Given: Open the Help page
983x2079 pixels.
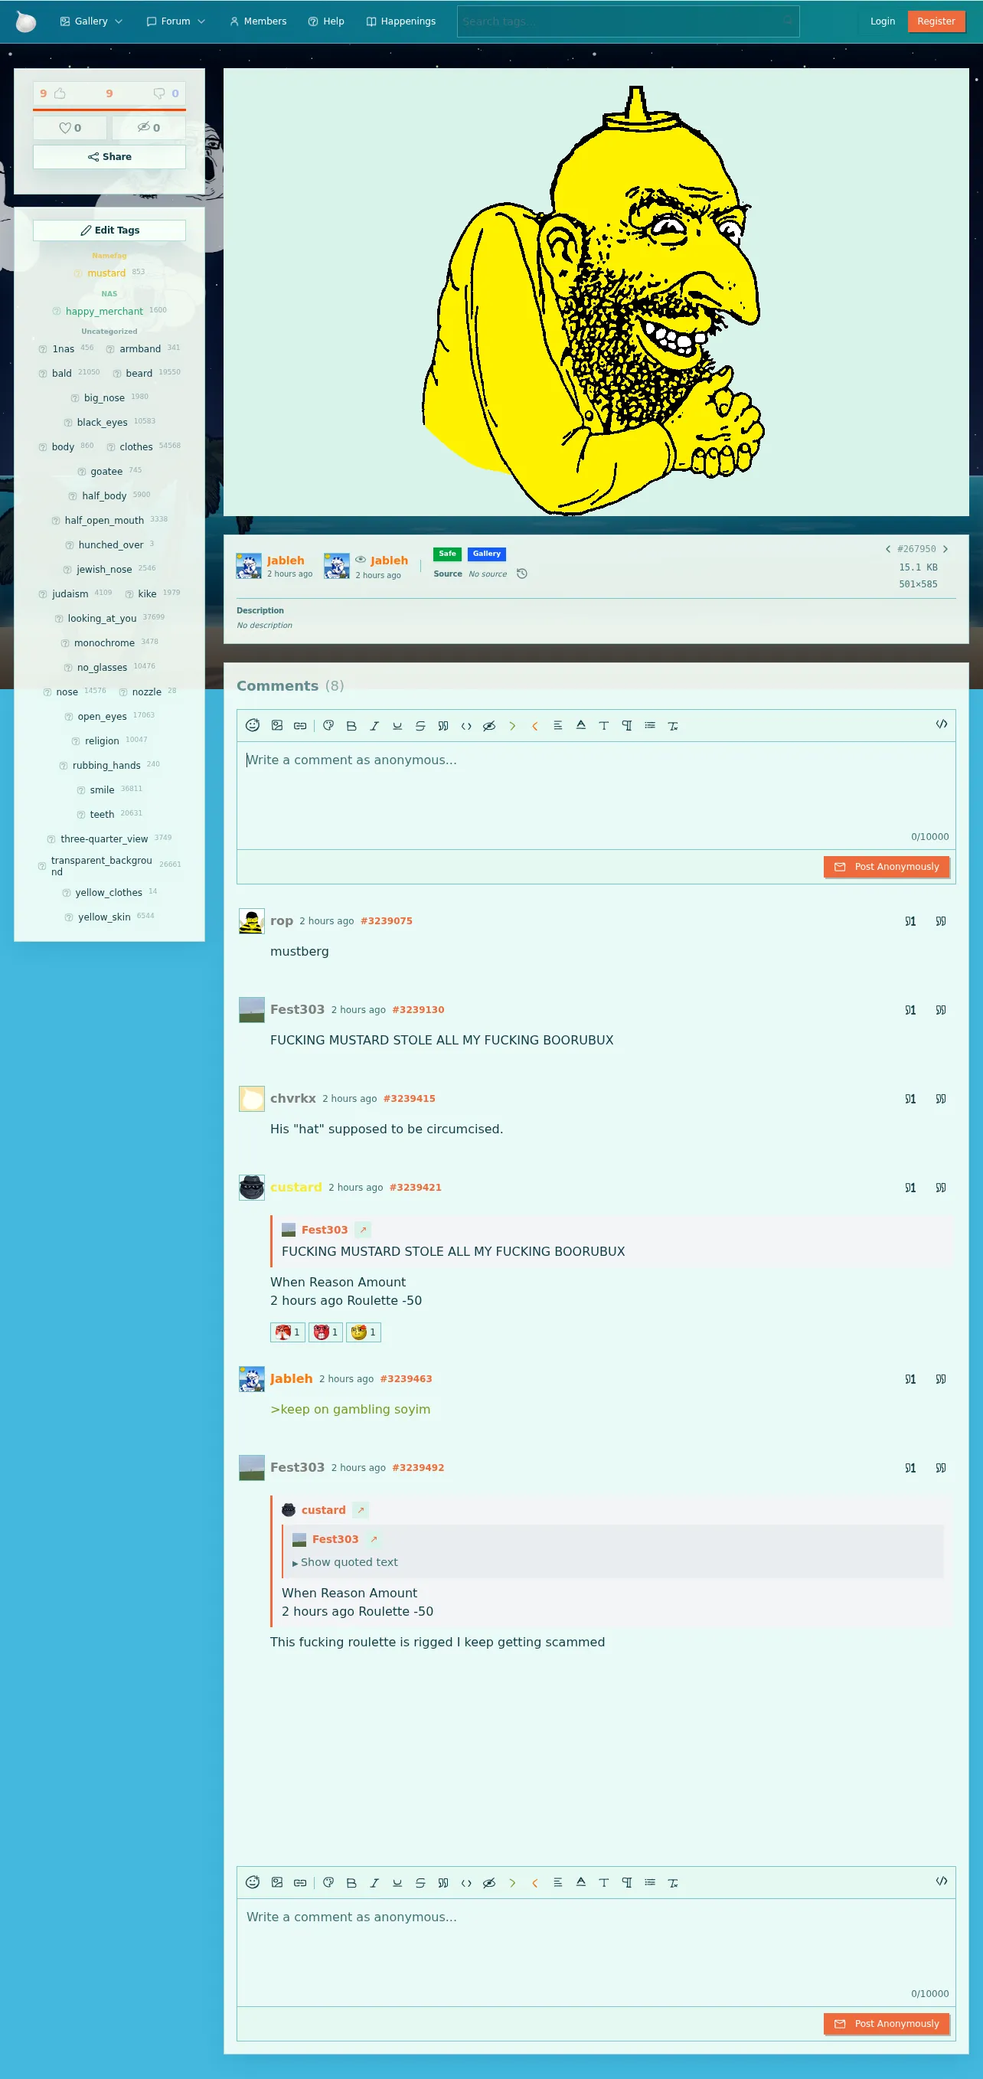Looking at the screenshot, I should [326, 21].
